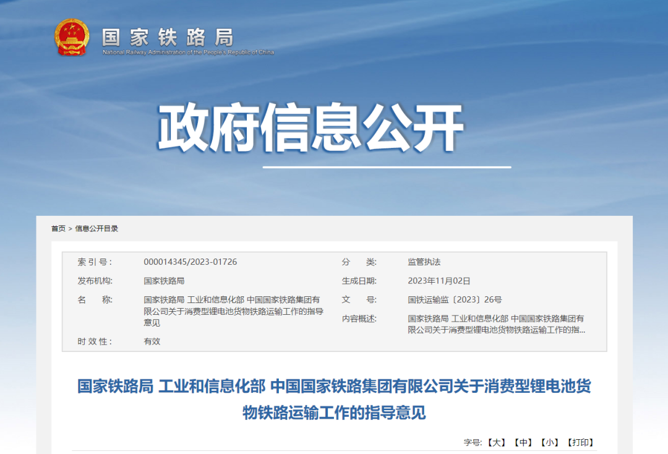The height and width of the screenshot is (454, 668).
Task: Click the 生成日期 label
Action: click(359, 281)
